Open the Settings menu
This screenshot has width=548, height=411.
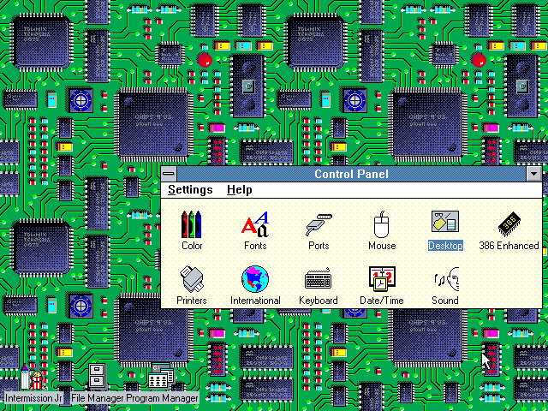click(x=190, y=190)
